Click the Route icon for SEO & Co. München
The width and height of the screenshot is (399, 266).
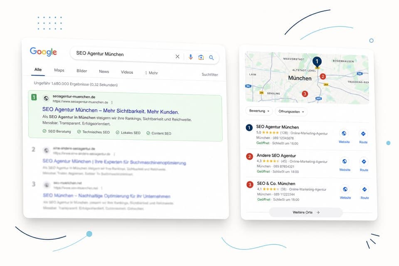[365, 190]
